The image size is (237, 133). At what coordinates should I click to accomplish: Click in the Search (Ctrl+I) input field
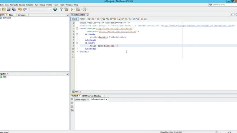point(224,5)
